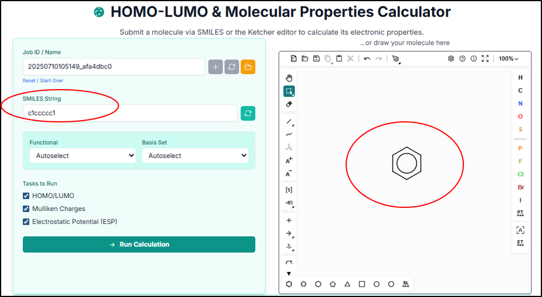Open the 100% zoom level dropdown
This screenshot has width=542, height=297.
[509, 59]
